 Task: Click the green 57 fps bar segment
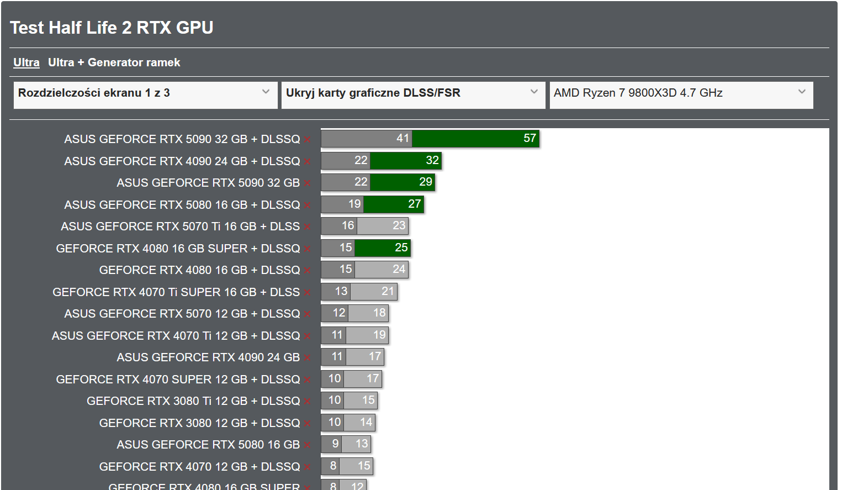(x=475, y=139)
